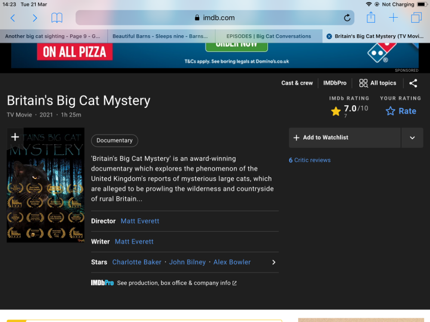The image size is (430, 322).
Task: Click Add to Watchlist button
Action: tap(345, 137)
